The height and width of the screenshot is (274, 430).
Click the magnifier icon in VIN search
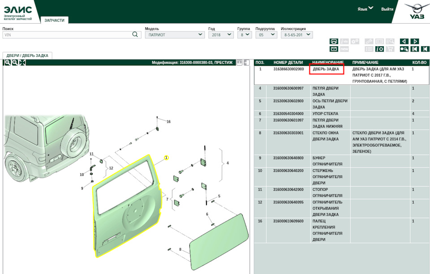click(135, 34)
